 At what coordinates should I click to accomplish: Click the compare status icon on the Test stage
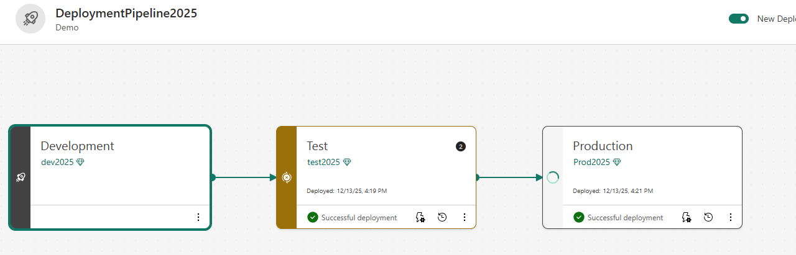(x=287, y=177)
